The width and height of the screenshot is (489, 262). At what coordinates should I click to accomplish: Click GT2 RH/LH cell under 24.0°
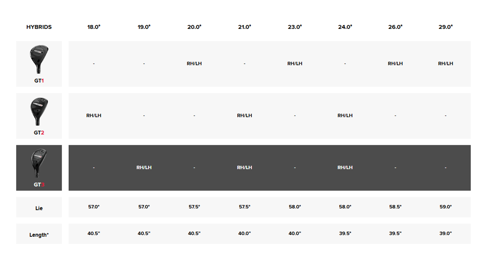(345, 116)
